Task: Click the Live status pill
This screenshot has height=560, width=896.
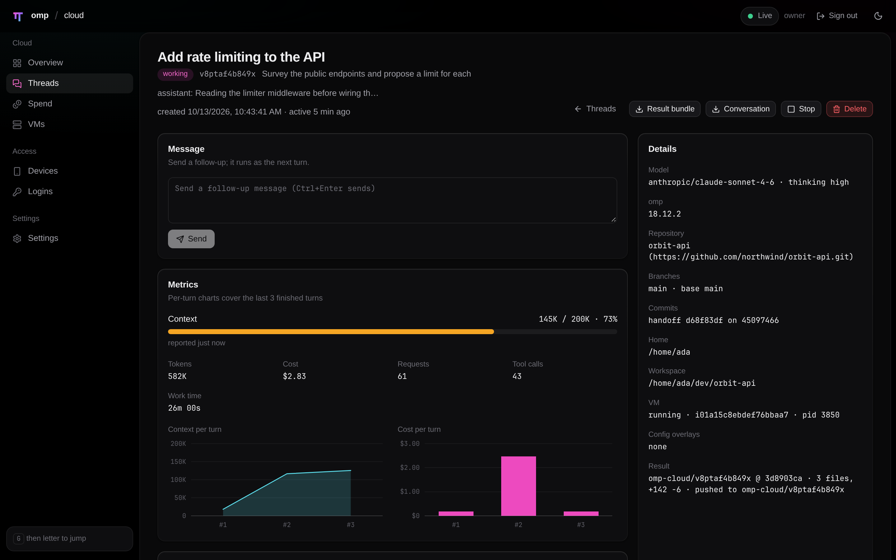Action: 759,16
